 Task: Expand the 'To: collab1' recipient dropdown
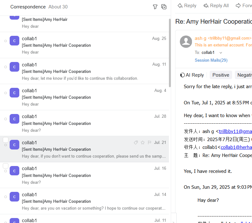click(x=221, y=52)
